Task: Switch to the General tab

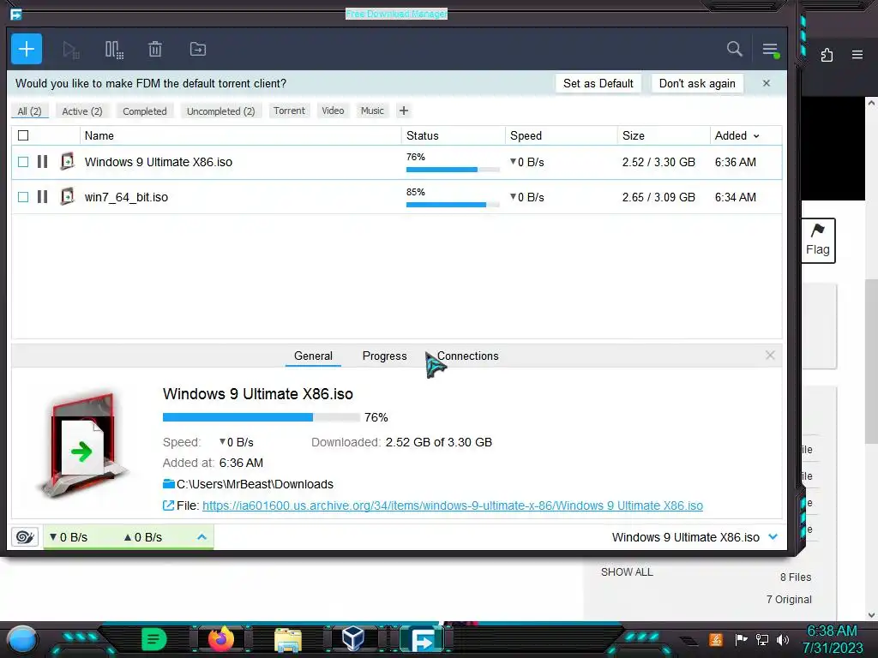Action: pos(313,356)
